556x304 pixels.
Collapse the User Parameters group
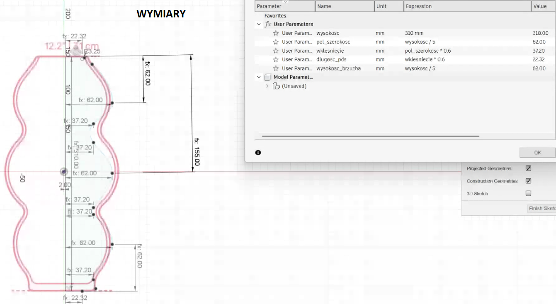pos(259,24)
